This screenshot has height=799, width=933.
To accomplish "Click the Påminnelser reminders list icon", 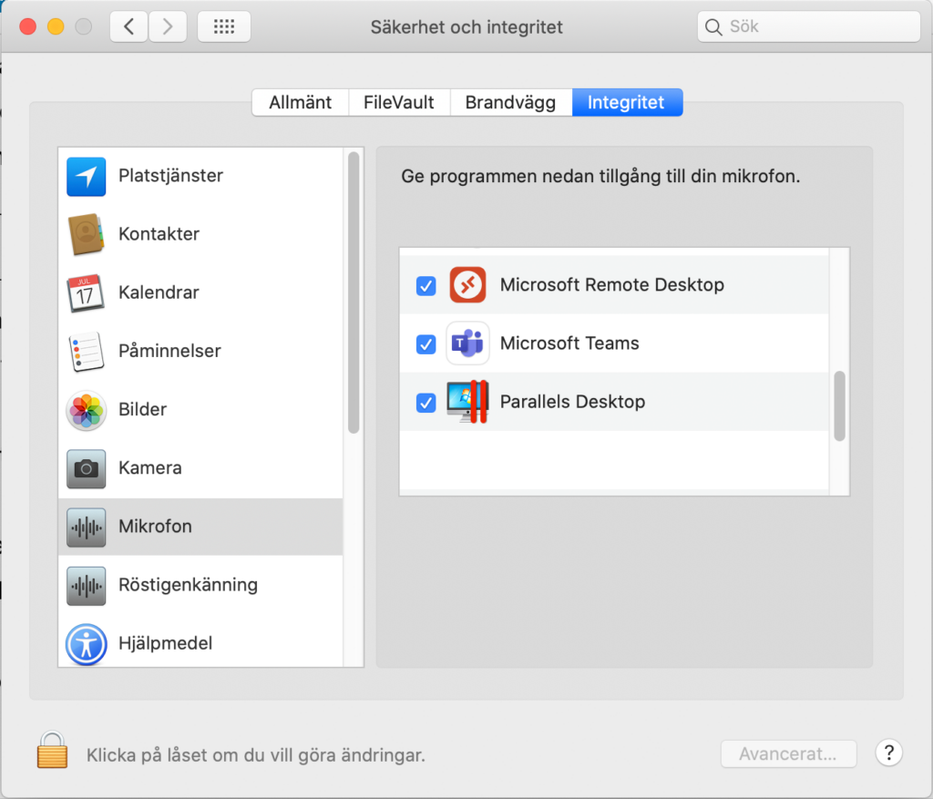I will pyautogui.click(x=87, y=351).
